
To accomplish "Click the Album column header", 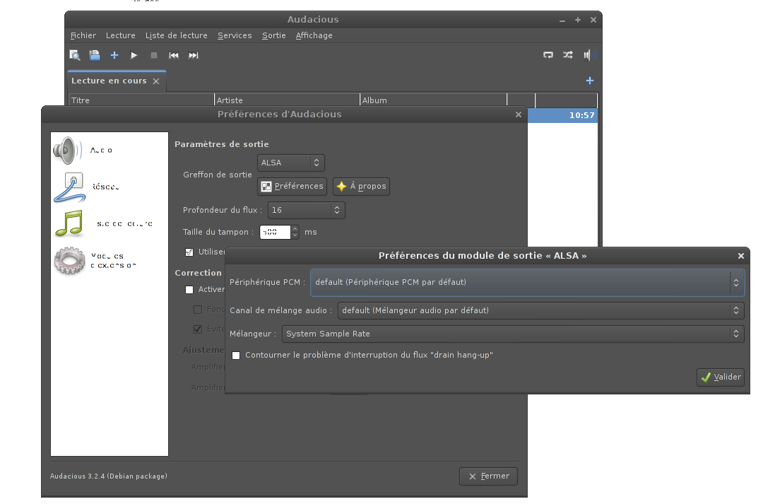I will tap(434, 100).
